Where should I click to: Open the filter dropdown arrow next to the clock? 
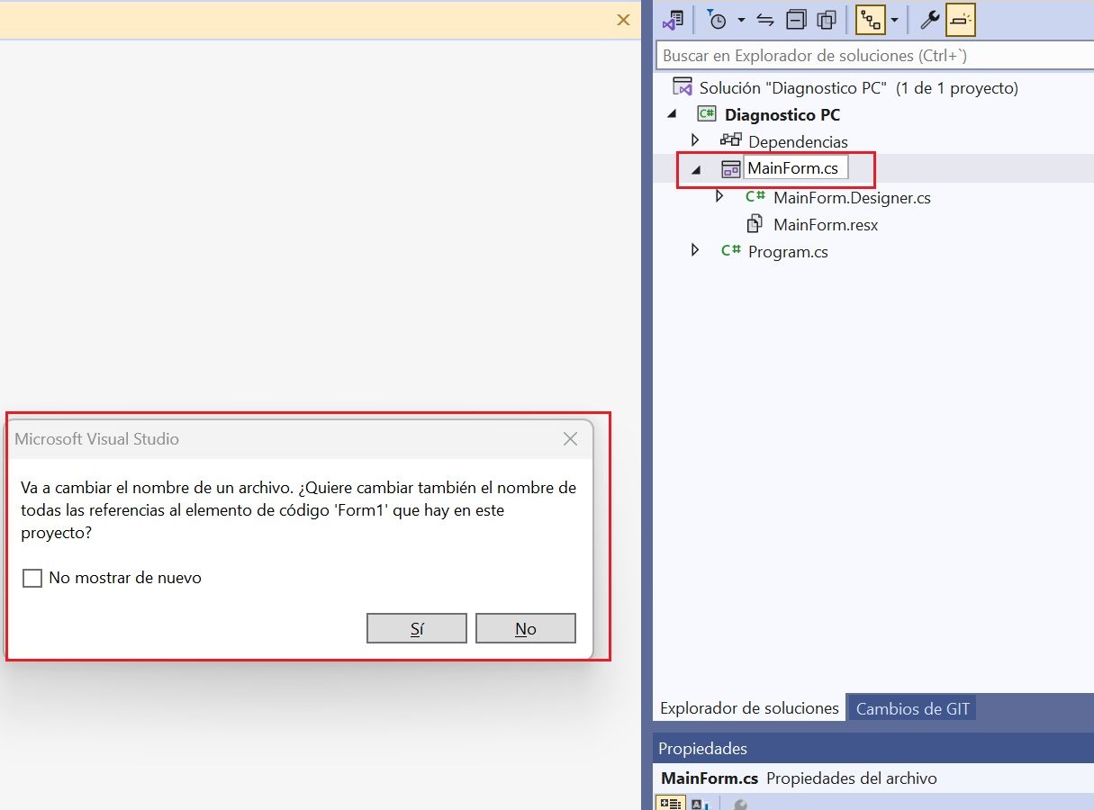click(741, 19)
